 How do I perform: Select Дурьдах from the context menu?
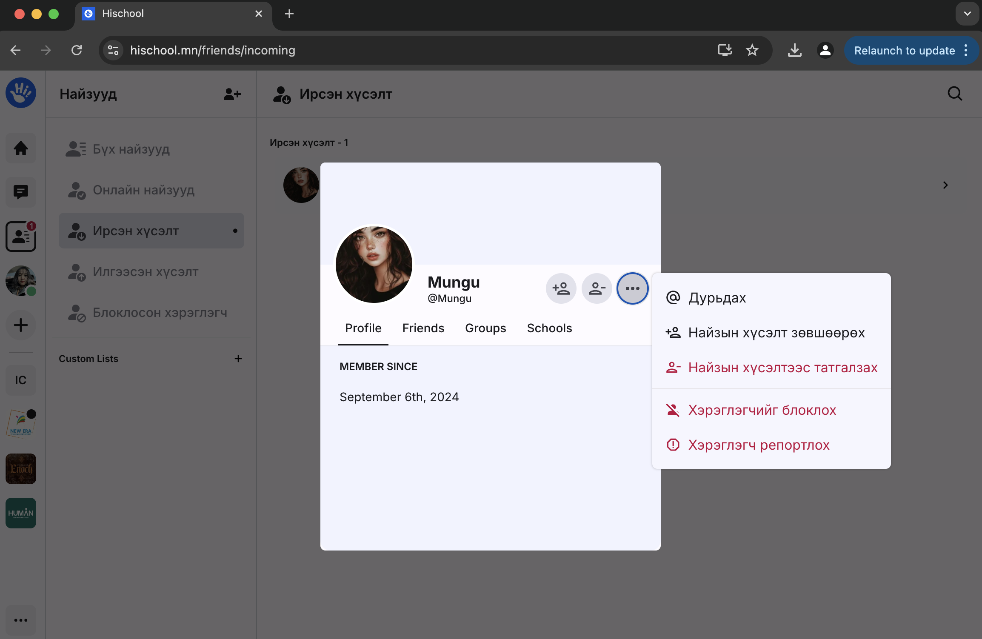[717, 298]
